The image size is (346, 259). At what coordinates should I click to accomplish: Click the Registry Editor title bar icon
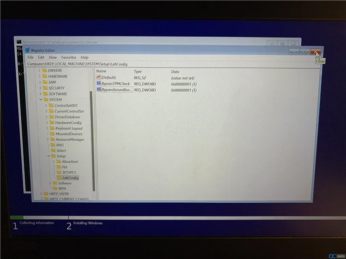27,50
